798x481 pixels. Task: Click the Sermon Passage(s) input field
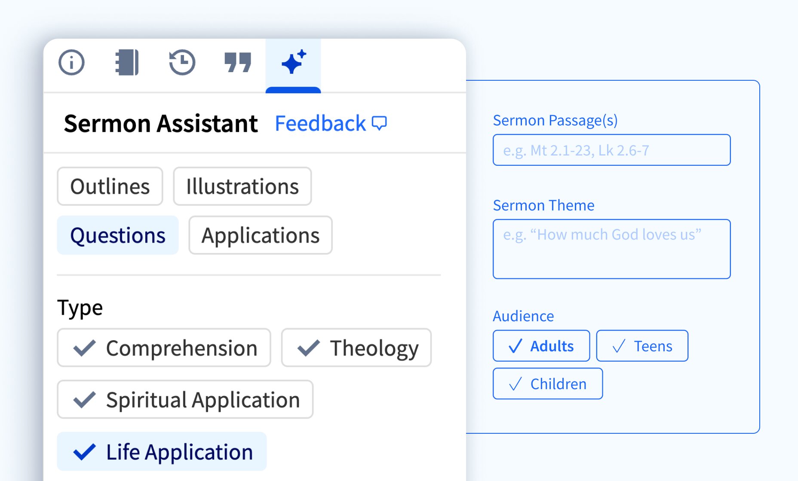[611, 150]
